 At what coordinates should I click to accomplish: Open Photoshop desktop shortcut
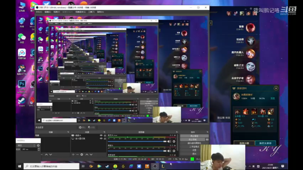22,86
